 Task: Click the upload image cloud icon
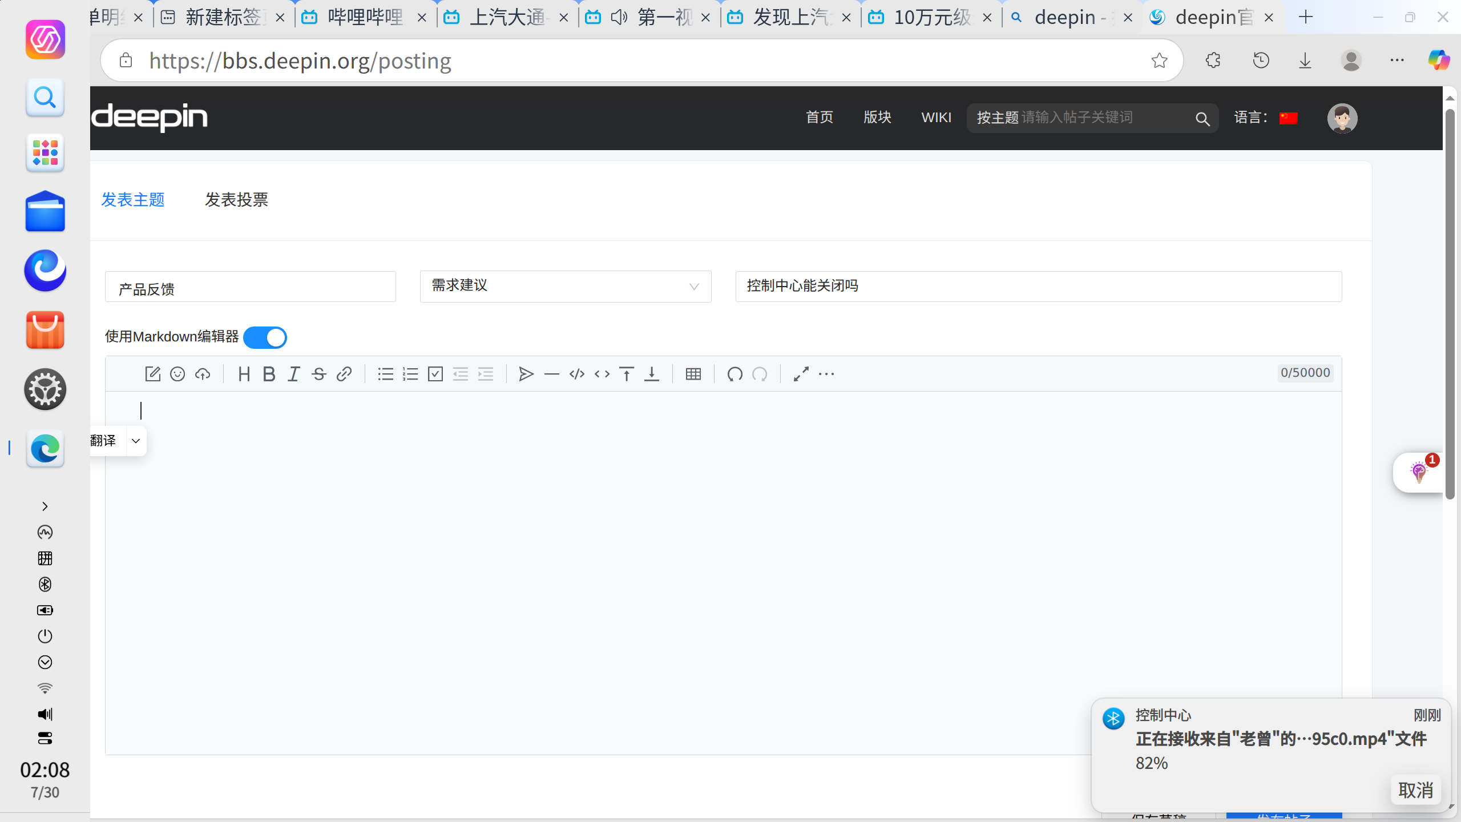[x=203, y=374]
